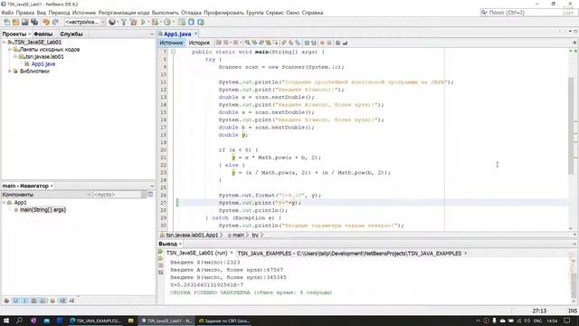Screen dimensions: 579x326
Task: Run the project with the green arrow
Action: point(143,22)
